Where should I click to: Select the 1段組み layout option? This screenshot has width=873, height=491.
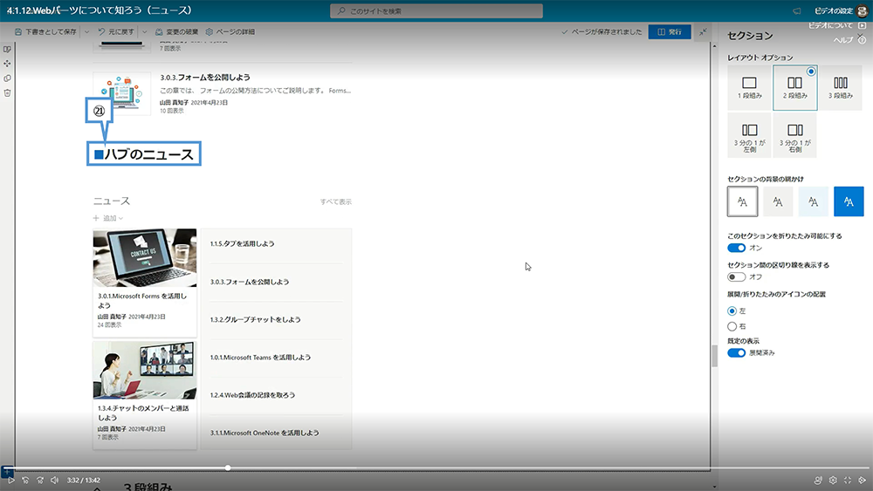coord(749,87)
